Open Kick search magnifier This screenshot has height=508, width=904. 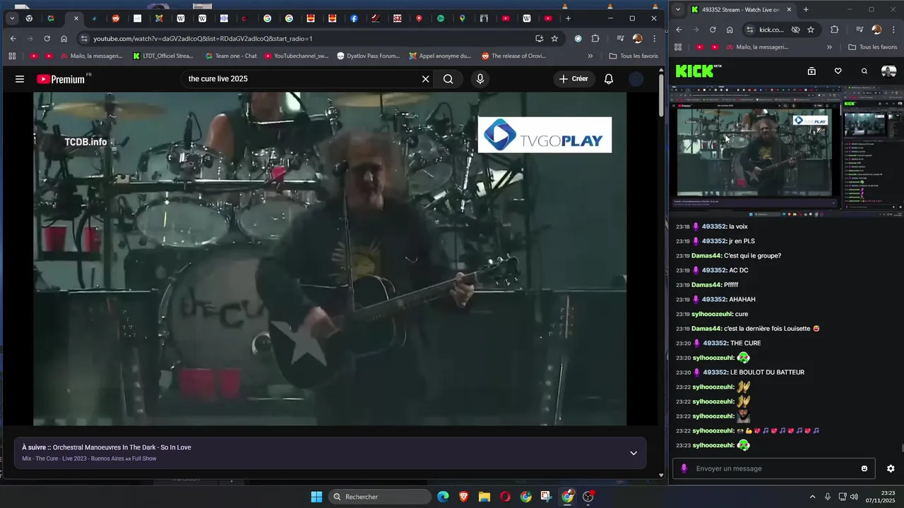click(864, 71)
